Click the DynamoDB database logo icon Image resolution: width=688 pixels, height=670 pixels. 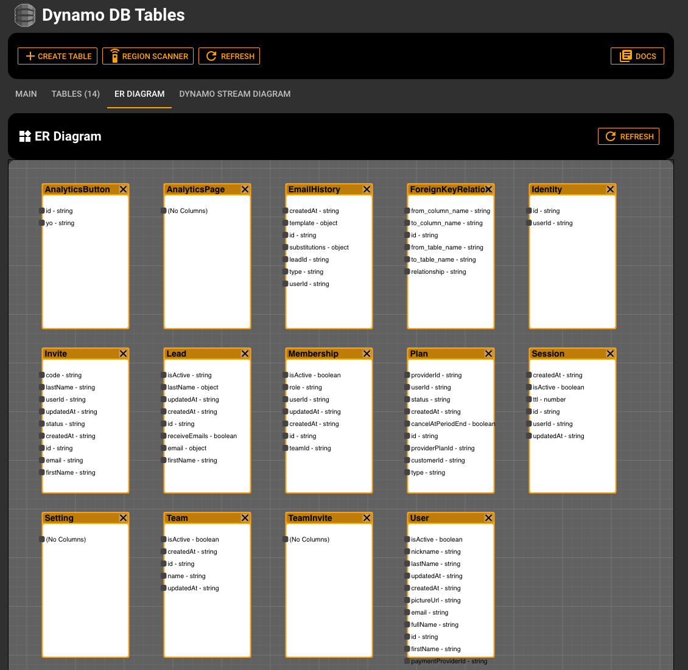coord(25,15)
